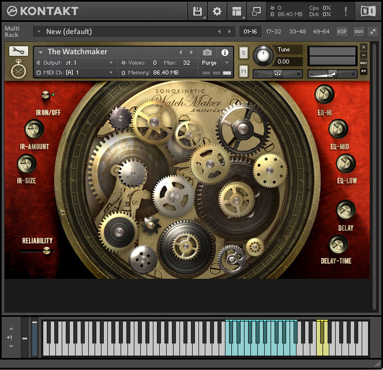Click the minimize rack view icon
This screenshot has width=383, height=370.
373,31
